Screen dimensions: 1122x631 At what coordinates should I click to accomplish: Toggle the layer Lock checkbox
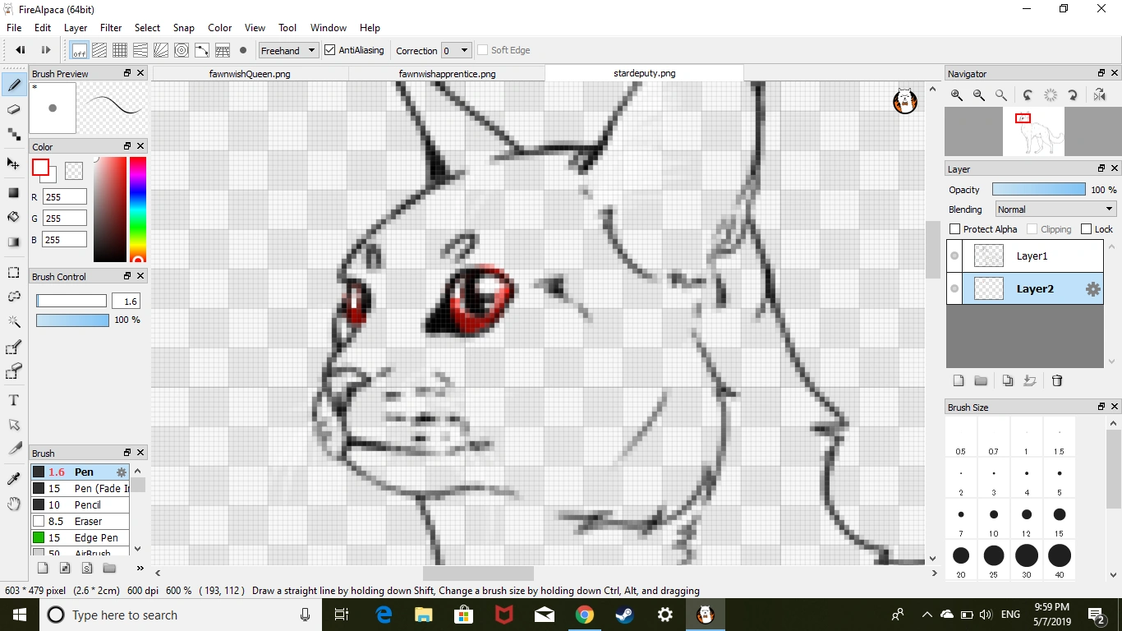(x=1087, y=229)
